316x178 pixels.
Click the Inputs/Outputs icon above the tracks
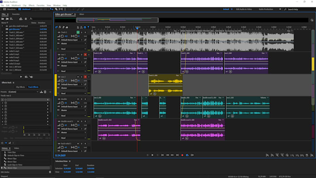click(56, 27)
